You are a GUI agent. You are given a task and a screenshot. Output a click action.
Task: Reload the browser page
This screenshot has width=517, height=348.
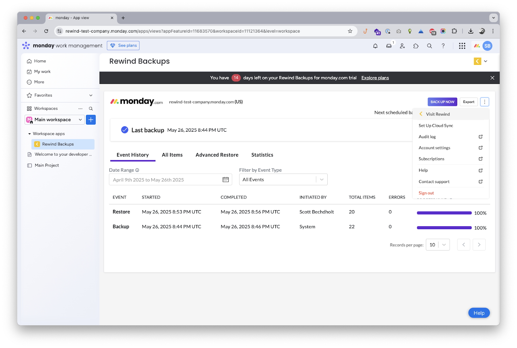46,31
